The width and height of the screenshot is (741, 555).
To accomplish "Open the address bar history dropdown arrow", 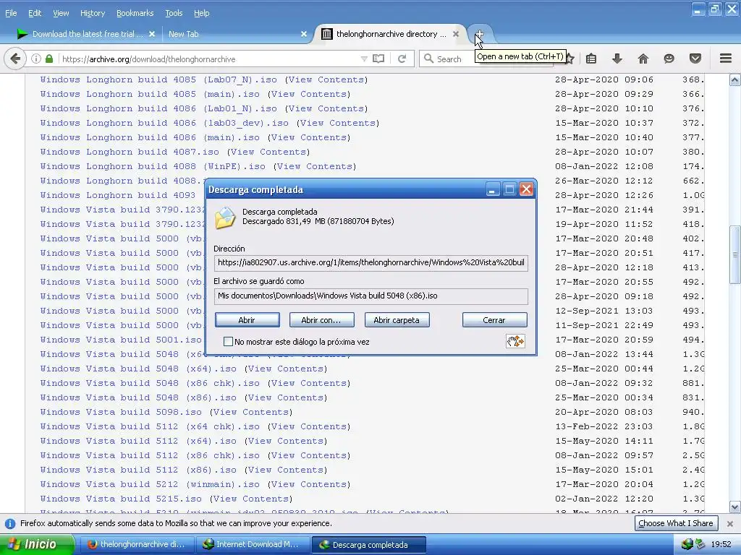I will [364, 59].
